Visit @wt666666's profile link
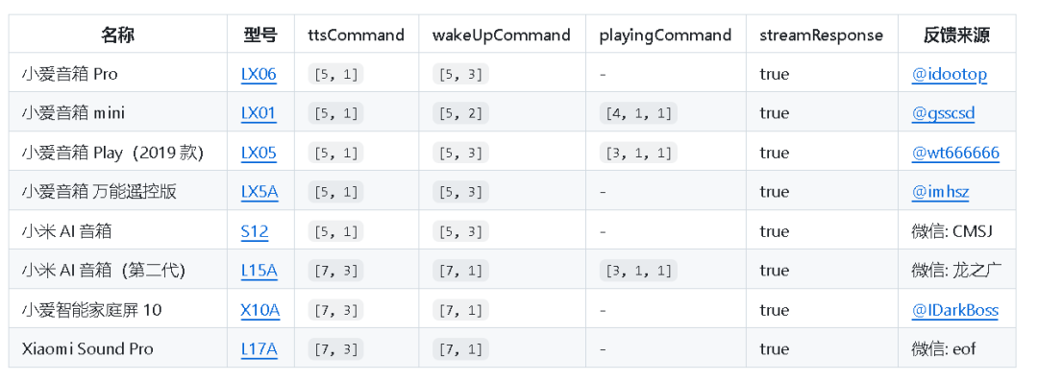 click(955, 153)
